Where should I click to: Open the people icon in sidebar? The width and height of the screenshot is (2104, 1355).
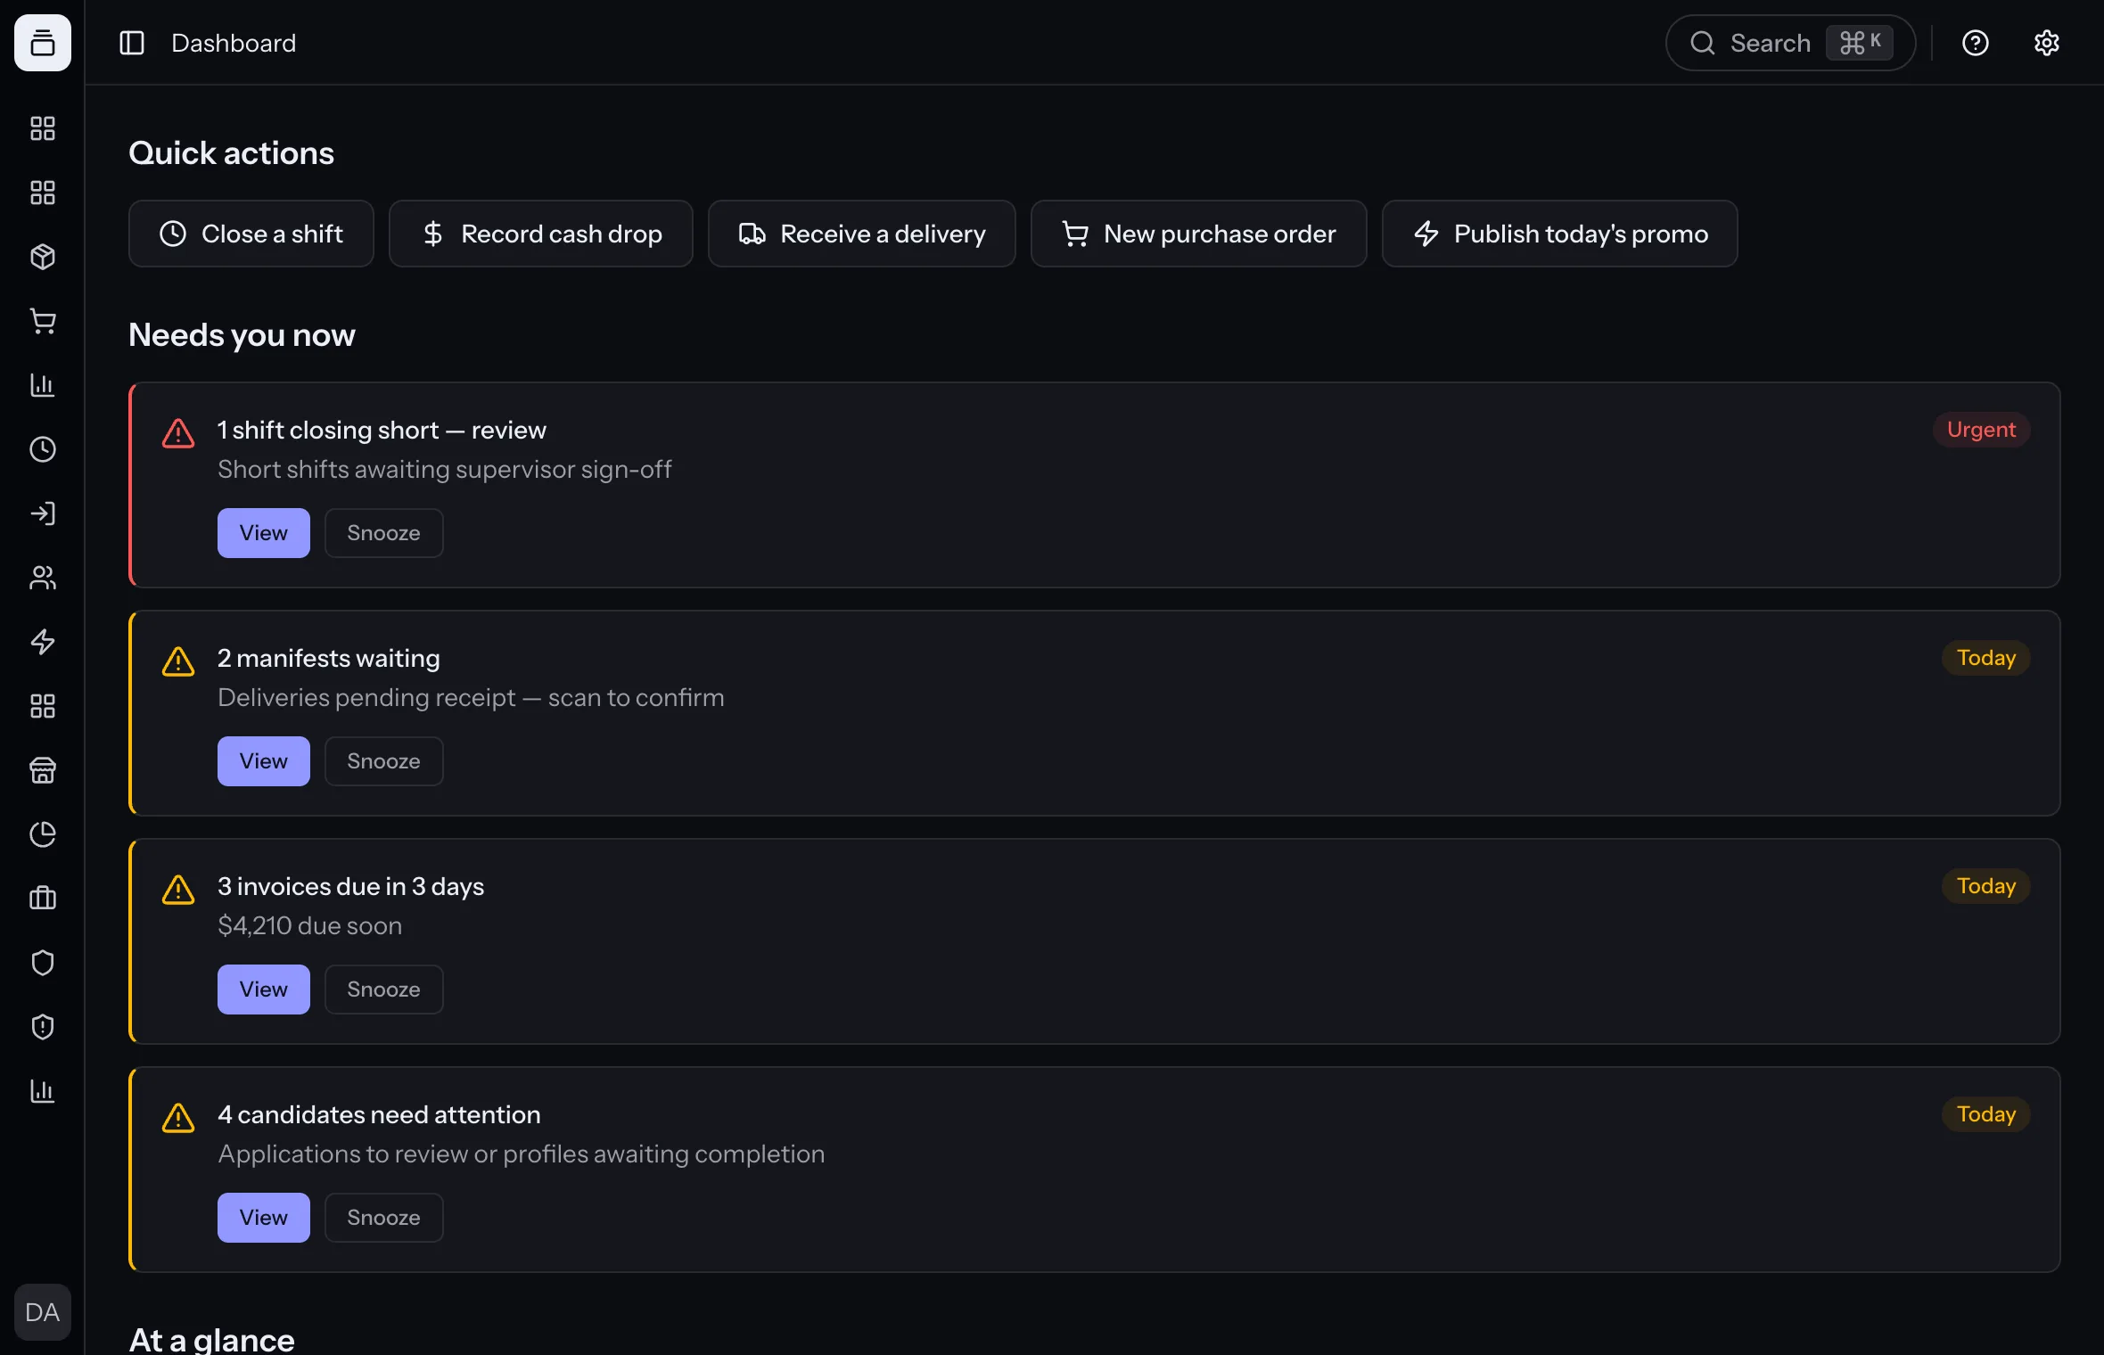tap(43, 578)
